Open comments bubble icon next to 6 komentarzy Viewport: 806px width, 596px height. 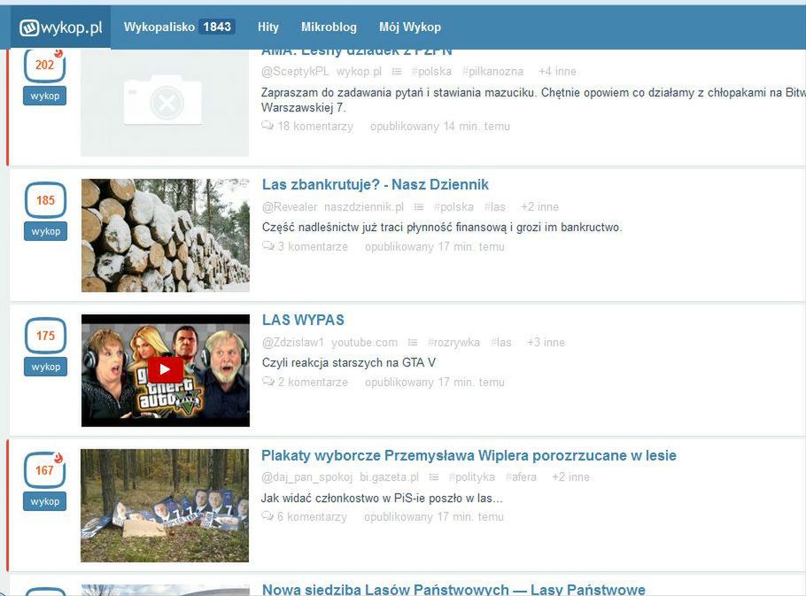267,515
